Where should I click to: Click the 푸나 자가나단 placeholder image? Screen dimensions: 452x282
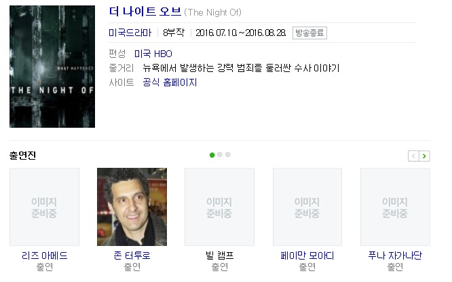[395, 207]
